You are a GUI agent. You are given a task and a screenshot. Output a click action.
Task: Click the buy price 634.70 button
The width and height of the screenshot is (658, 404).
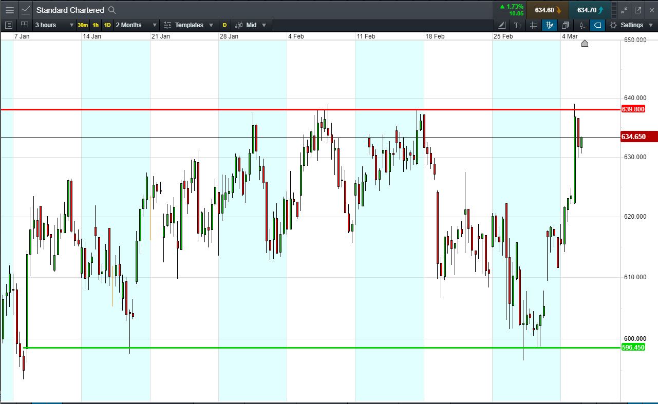(590, 10)
